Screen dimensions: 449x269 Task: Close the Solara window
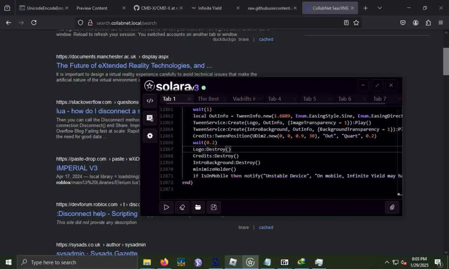[391, 85]
